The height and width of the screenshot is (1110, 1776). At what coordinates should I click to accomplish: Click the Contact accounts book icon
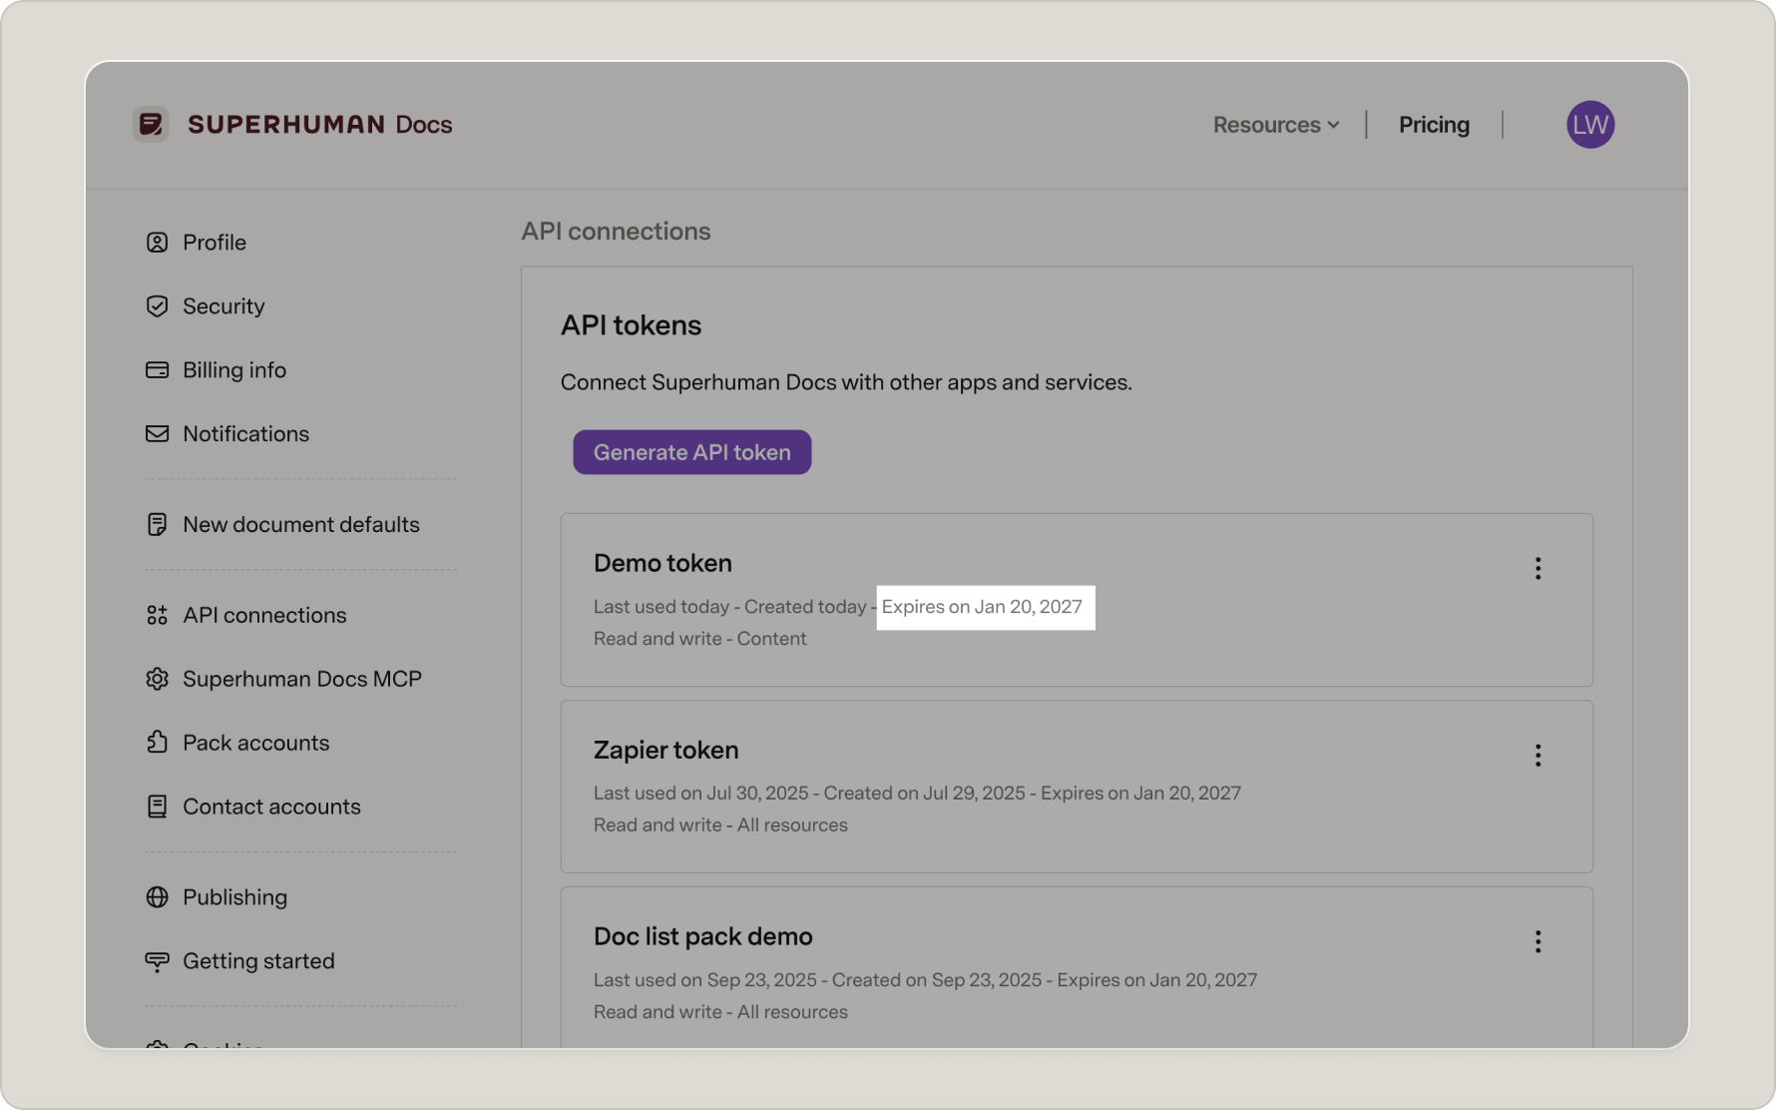point(157,807)
